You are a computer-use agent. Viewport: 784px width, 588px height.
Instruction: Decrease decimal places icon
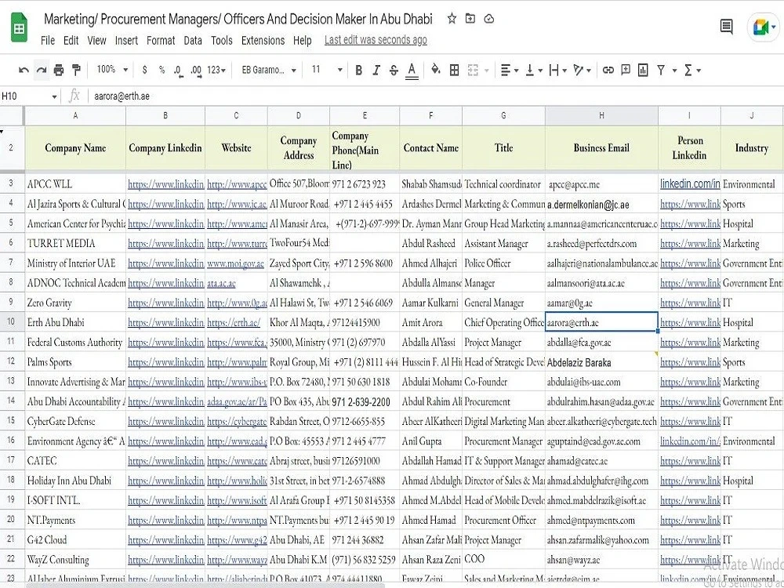[178, 71]
